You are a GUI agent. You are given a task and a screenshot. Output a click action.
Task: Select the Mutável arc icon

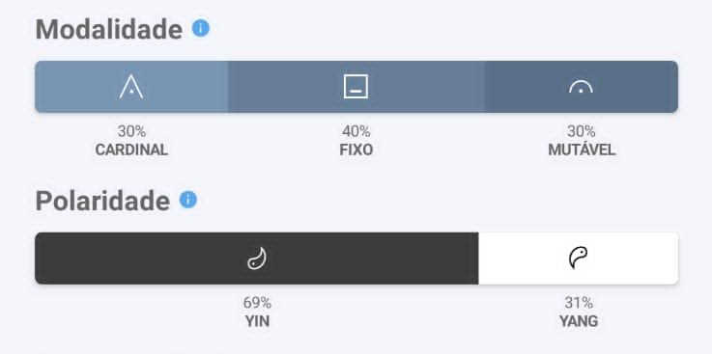point(581,87)
